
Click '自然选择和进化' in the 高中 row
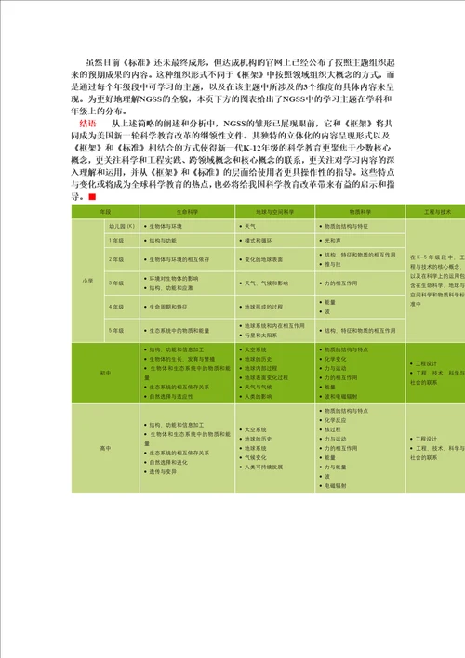(168, 462)
